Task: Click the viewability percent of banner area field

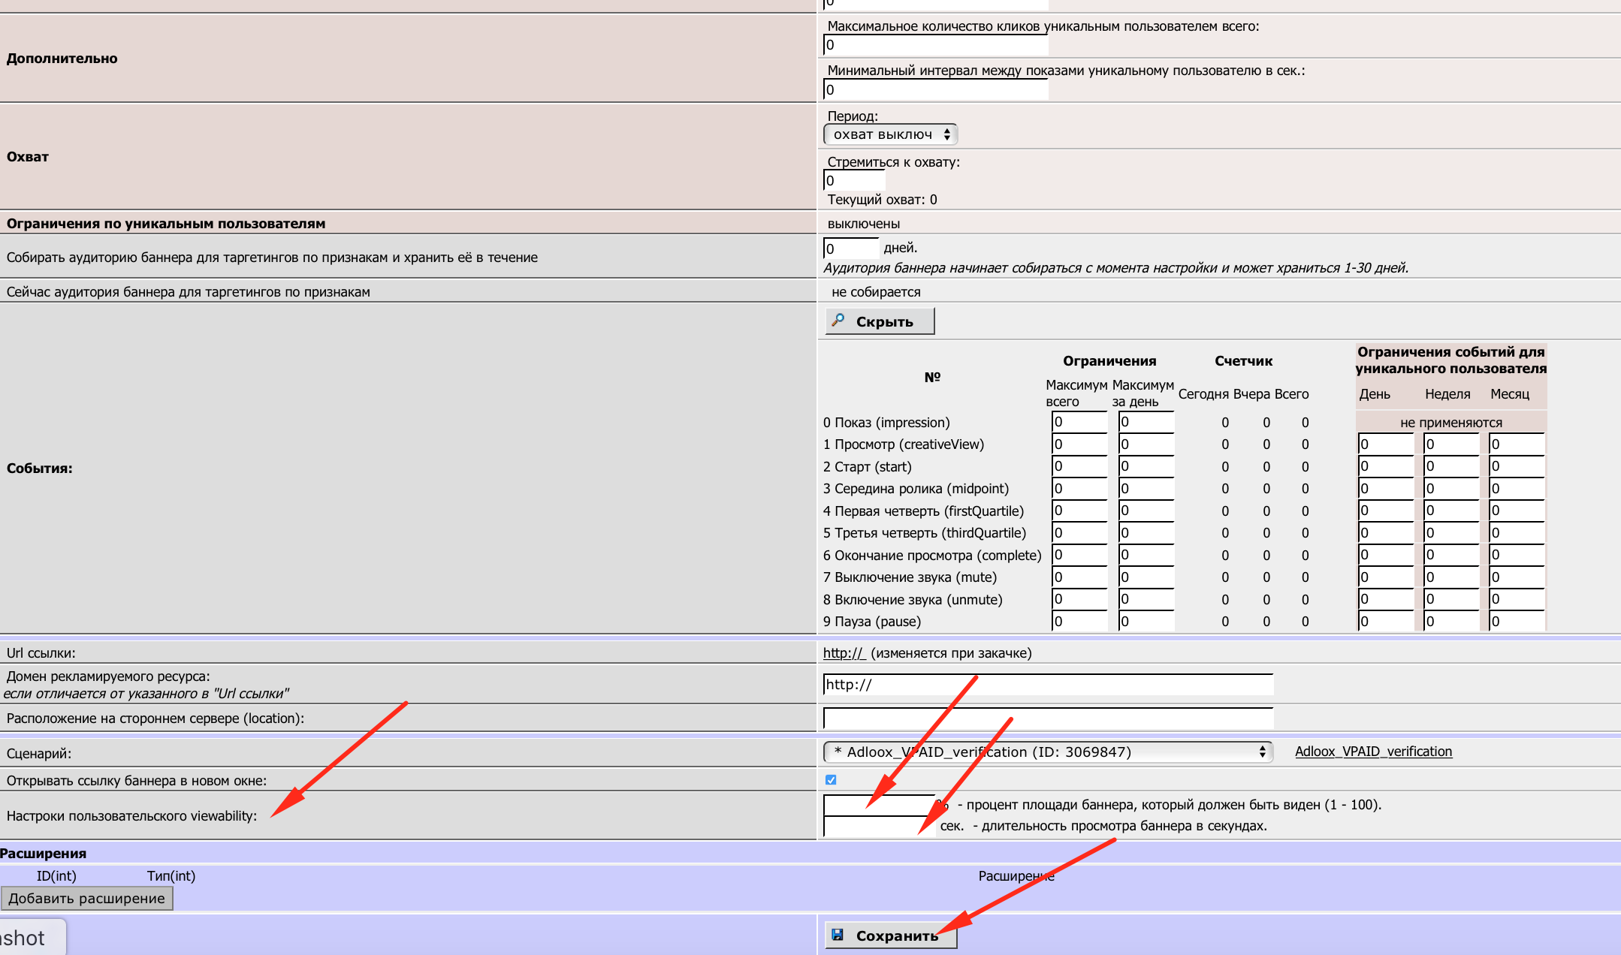Action: pos(880,805)
